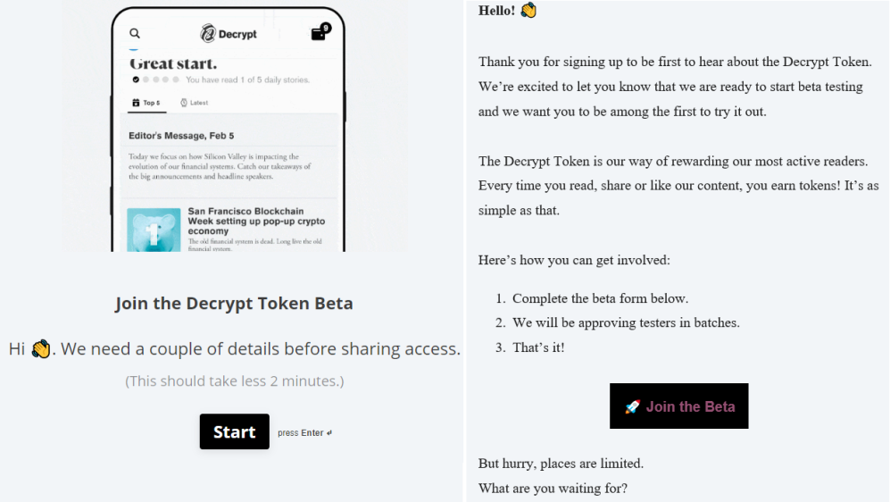Click the black Start button
Viewport: 890px width, 502px height.
235,431
